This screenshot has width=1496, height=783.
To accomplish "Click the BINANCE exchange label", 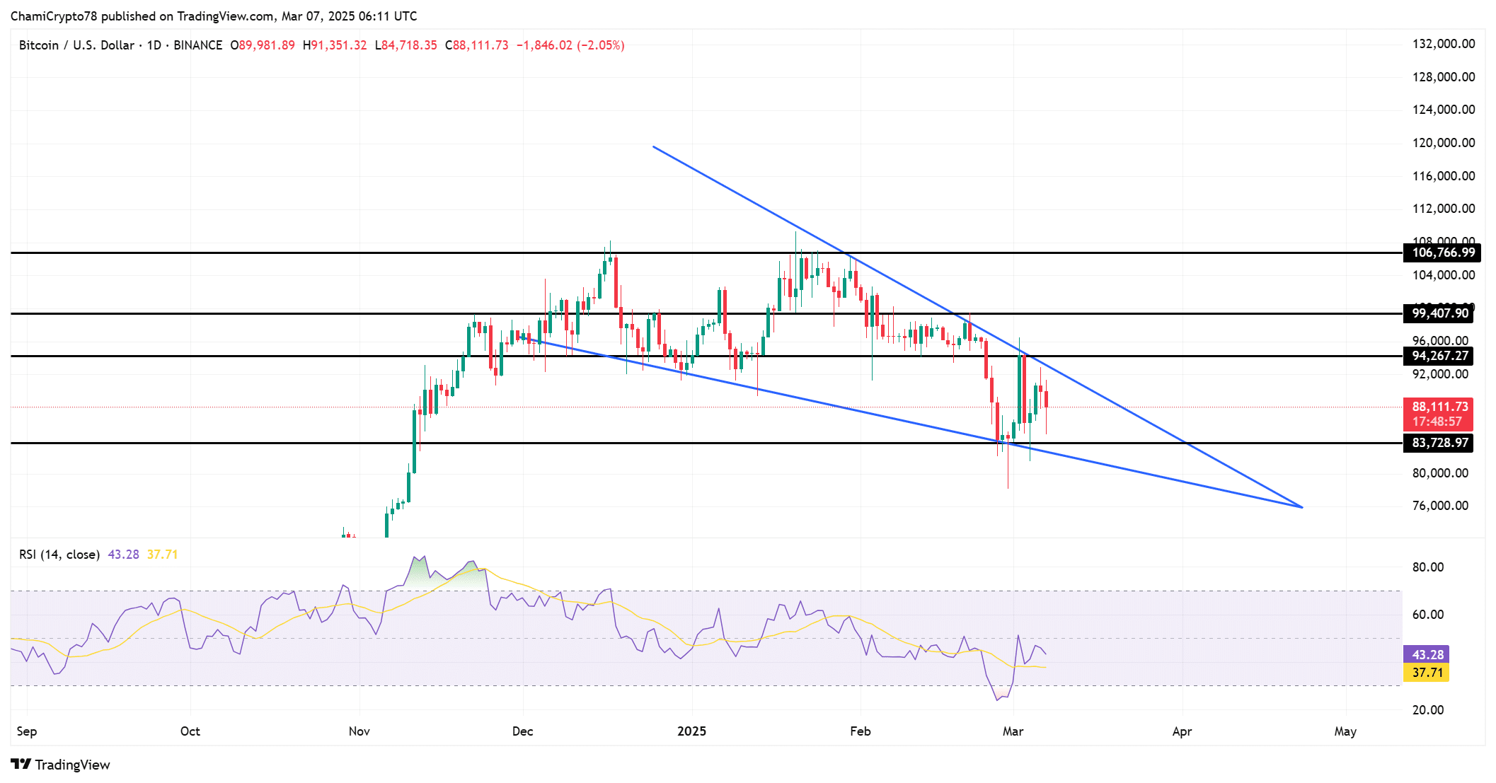I will 198,45.
